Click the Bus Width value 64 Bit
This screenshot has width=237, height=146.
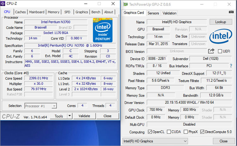point(219,88)
